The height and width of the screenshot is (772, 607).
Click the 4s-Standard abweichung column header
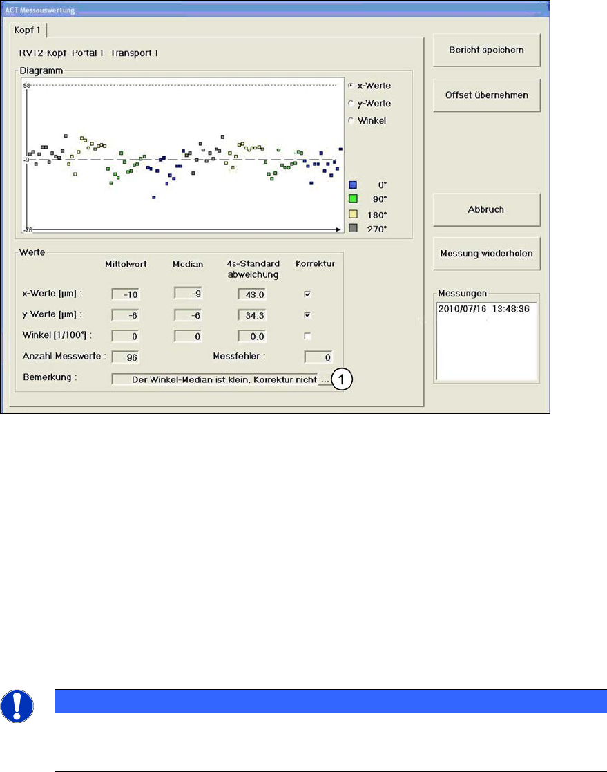click(x=253, y=270)
